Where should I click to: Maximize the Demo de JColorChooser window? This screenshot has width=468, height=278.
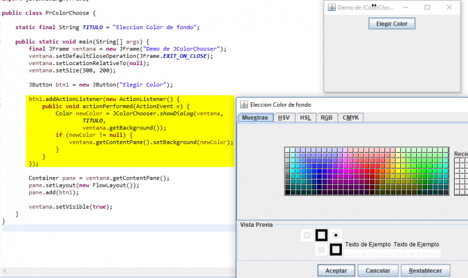click(x=427, y=7)
